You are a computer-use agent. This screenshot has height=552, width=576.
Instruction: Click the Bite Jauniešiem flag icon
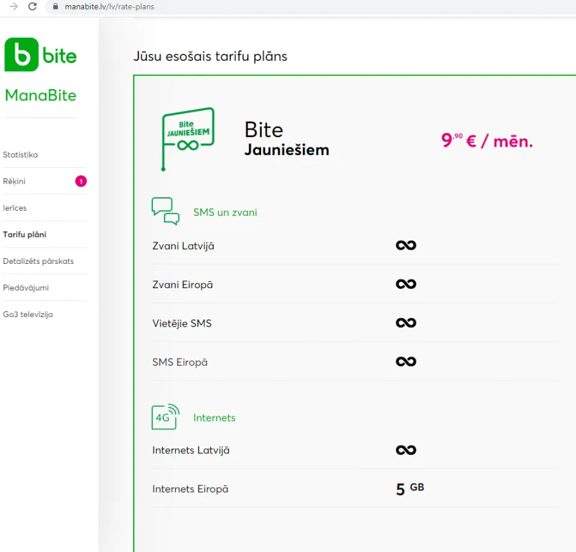188,139
